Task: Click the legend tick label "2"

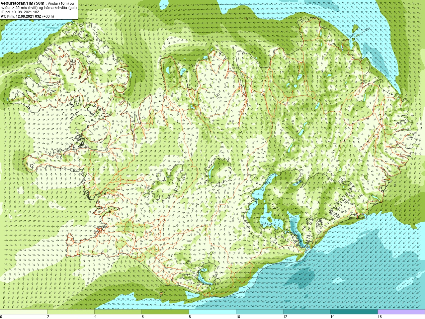Action: 48,317
